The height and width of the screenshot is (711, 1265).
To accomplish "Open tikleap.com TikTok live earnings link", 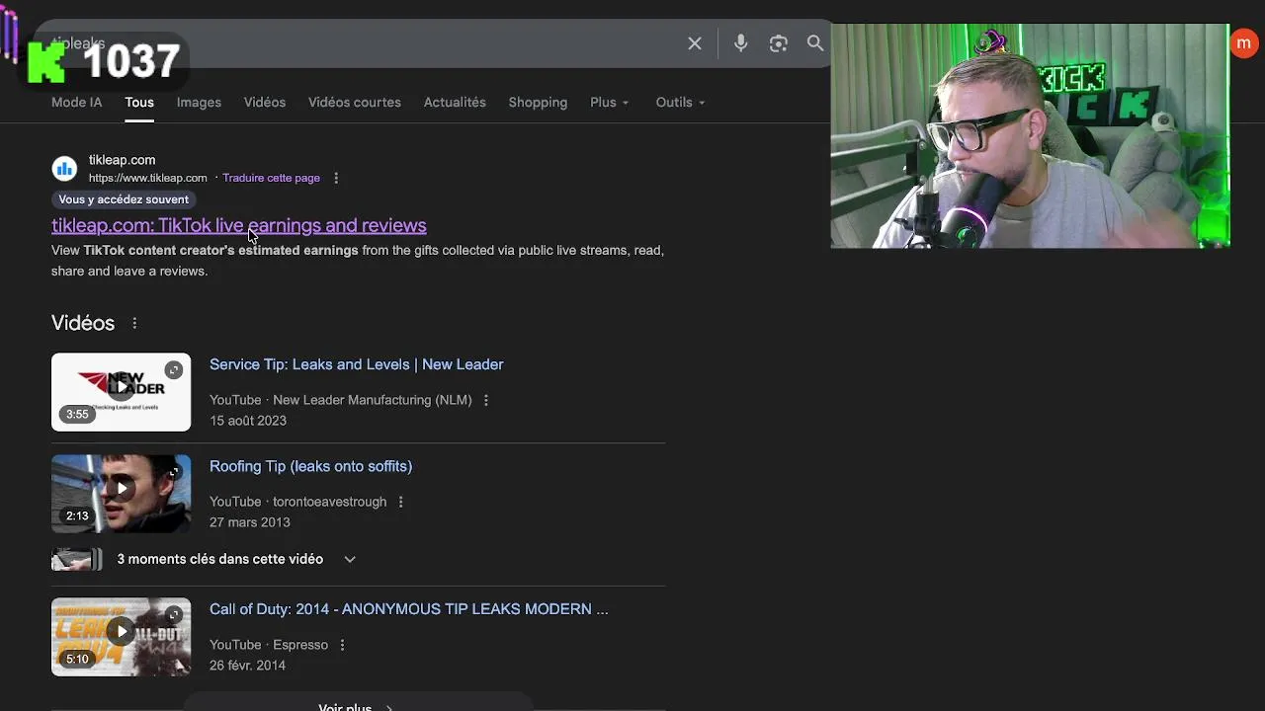I will point(239,225).
